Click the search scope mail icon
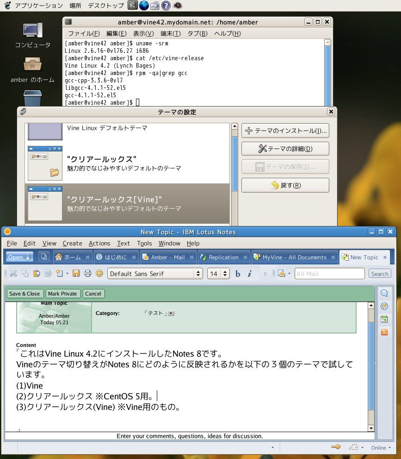 [282, 273]
